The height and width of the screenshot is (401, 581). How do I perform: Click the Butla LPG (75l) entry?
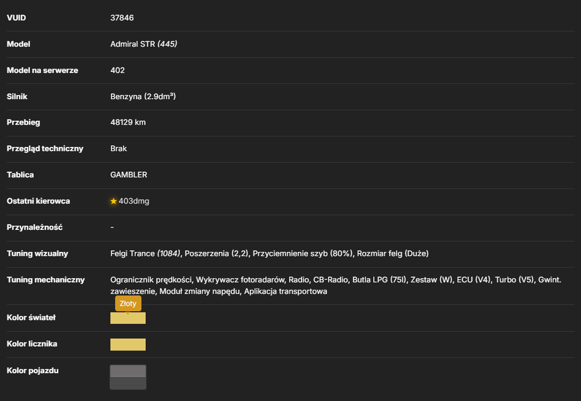pos(379,280)
